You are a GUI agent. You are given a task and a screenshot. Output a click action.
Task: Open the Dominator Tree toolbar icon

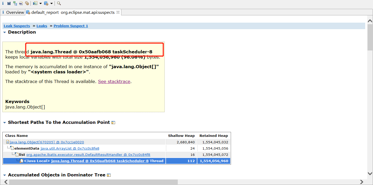tap(15, 3)
